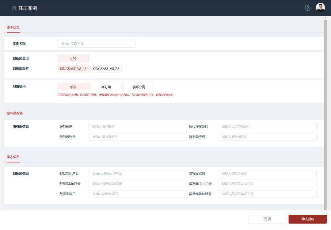Select 读写分离 deployment architecture
Viewport: 331px width, 230px height.
139,87
